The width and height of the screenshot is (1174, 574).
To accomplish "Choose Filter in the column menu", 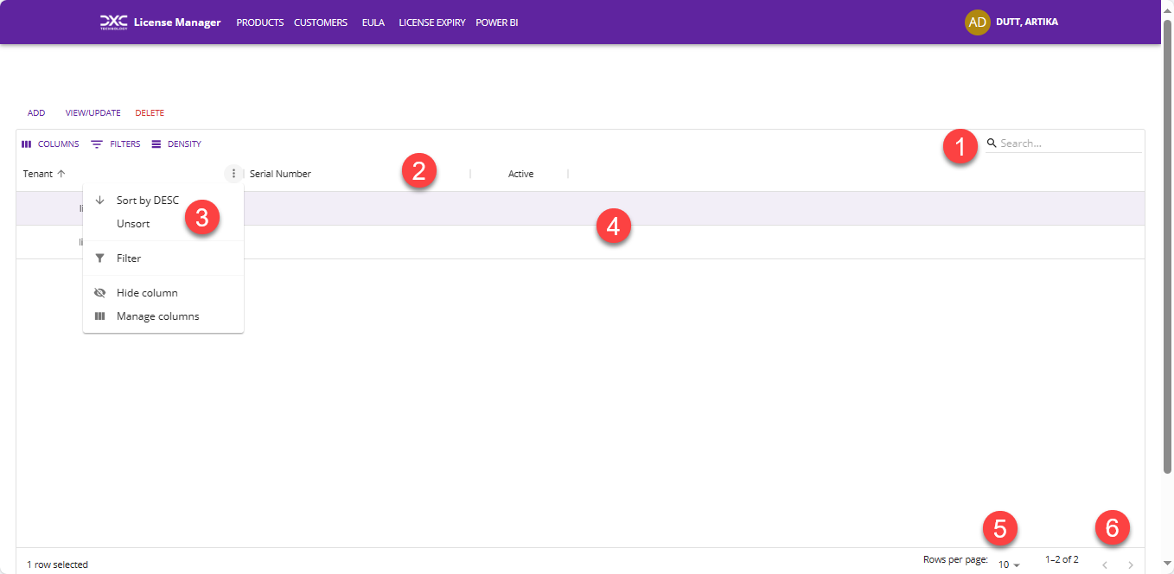I will [129, 258].
